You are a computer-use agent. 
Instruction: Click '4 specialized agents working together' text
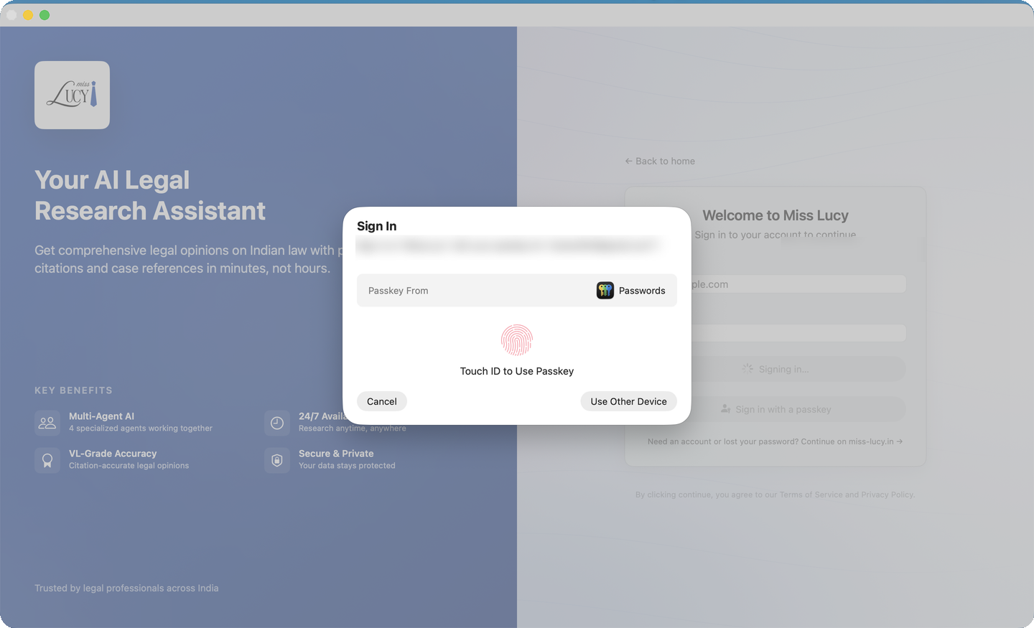click(141, 428)
